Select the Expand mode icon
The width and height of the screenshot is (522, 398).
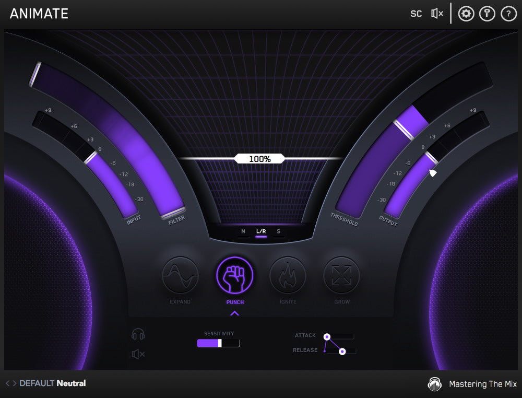click(180, 275)
